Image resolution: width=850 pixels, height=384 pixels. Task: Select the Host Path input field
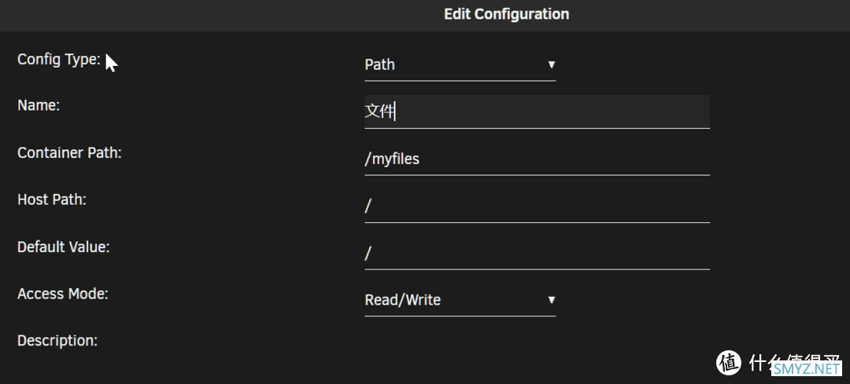pyautogui.click(x=538, y=207)
